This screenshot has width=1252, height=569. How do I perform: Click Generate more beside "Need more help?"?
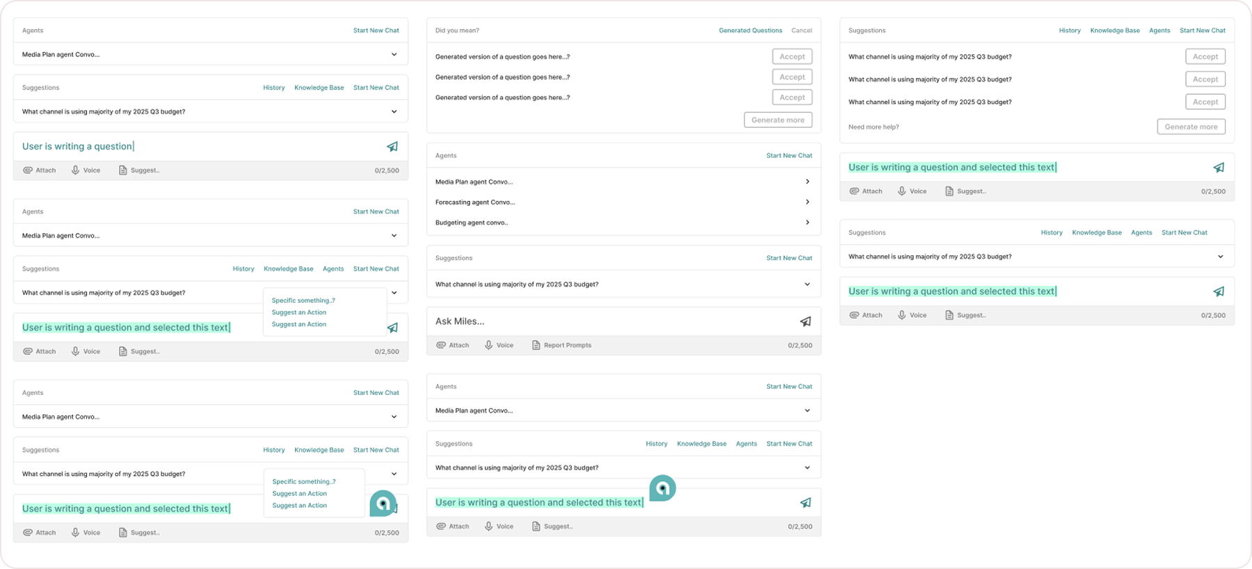coord(1191,127)
